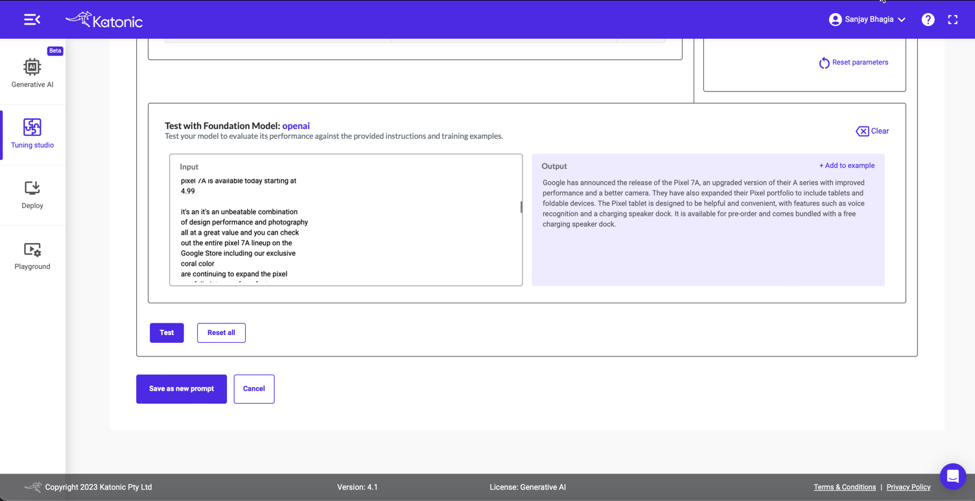Toggle fullscreen mode icon
The image size is (975, 501).
point(952,19)
